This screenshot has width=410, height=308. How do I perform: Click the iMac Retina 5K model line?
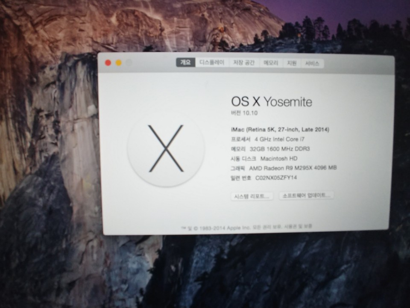(x=279, y=129)
